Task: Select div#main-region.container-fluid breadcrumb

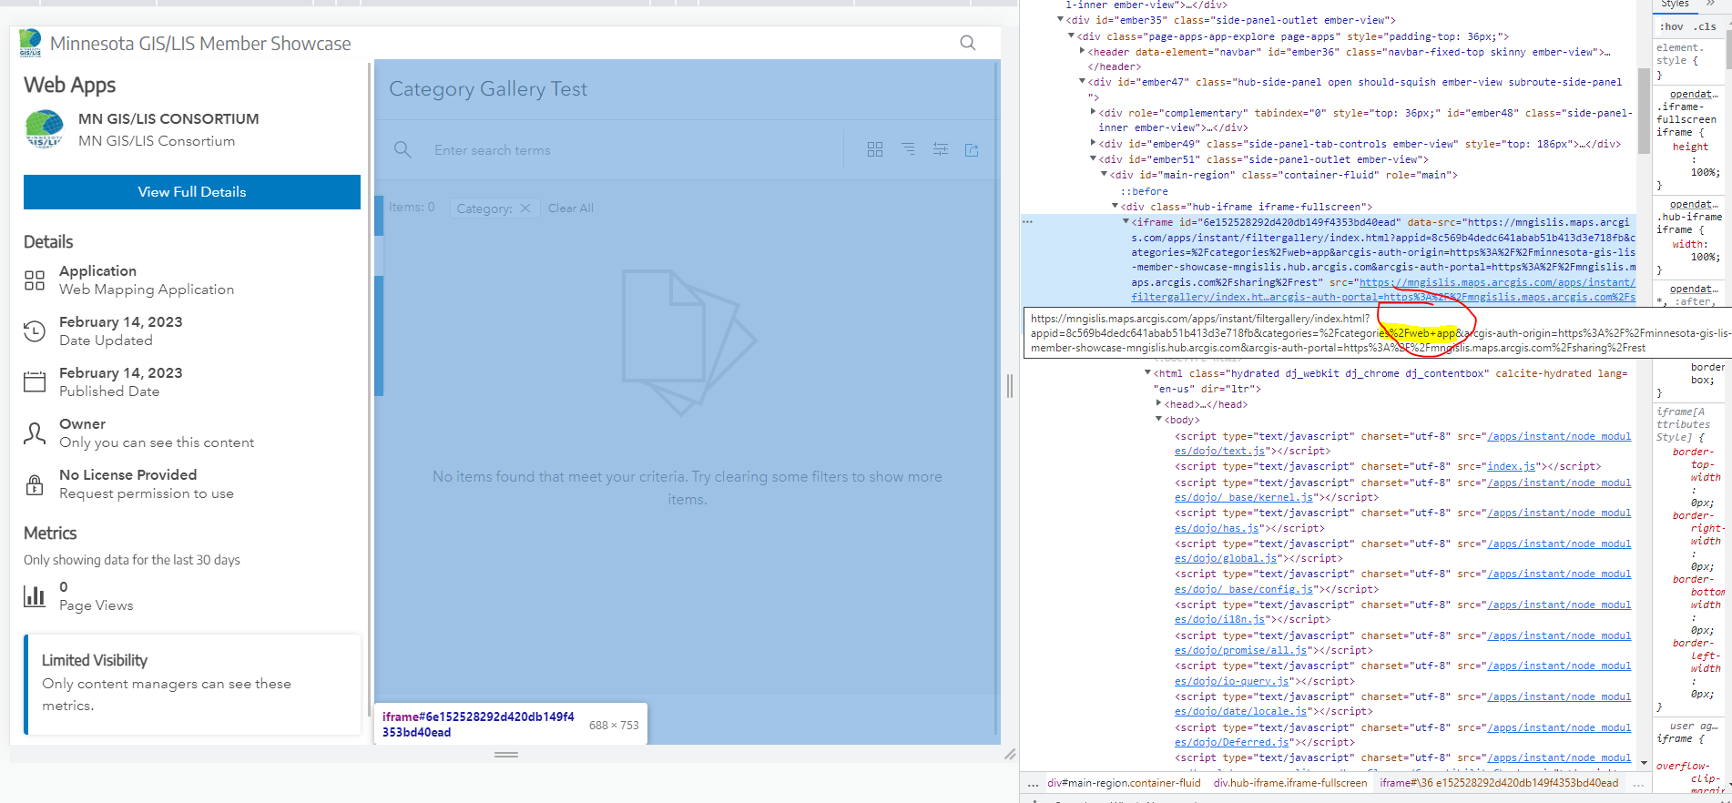Action: (x=1124, y=783)
